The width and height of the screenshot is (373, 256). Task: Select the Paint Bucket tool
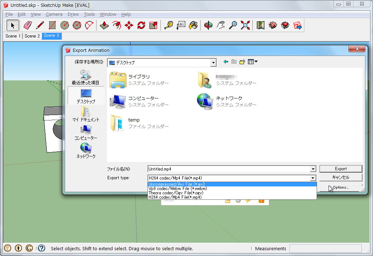[193, 25]
